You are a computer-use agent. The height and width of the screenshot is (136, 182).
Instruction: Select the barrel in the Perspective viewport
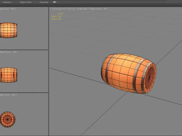coord(129,74)
